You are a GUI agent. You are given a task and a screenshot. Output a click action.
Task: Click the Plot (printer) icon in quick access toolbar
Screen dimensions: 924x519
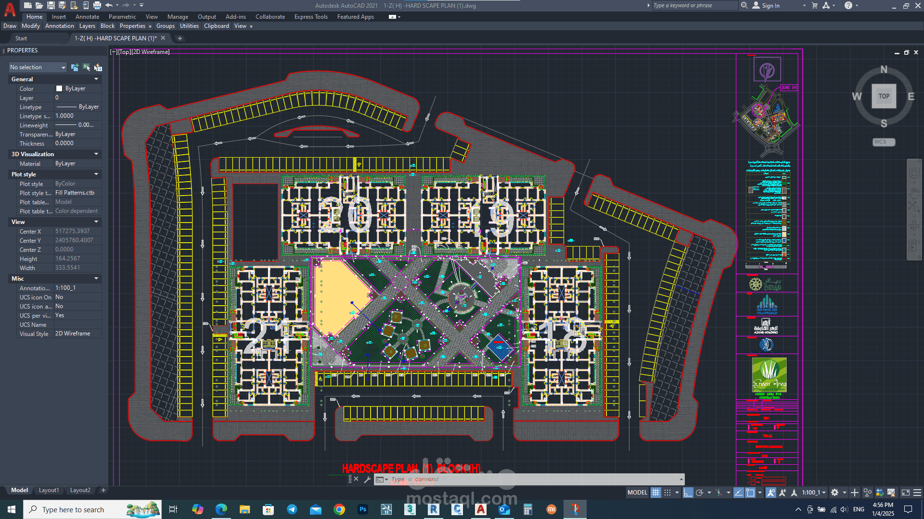(x=97, y=5)
